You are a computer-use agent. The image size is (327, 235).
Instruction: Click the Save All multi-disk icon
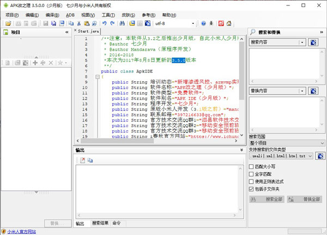(53, 23)
